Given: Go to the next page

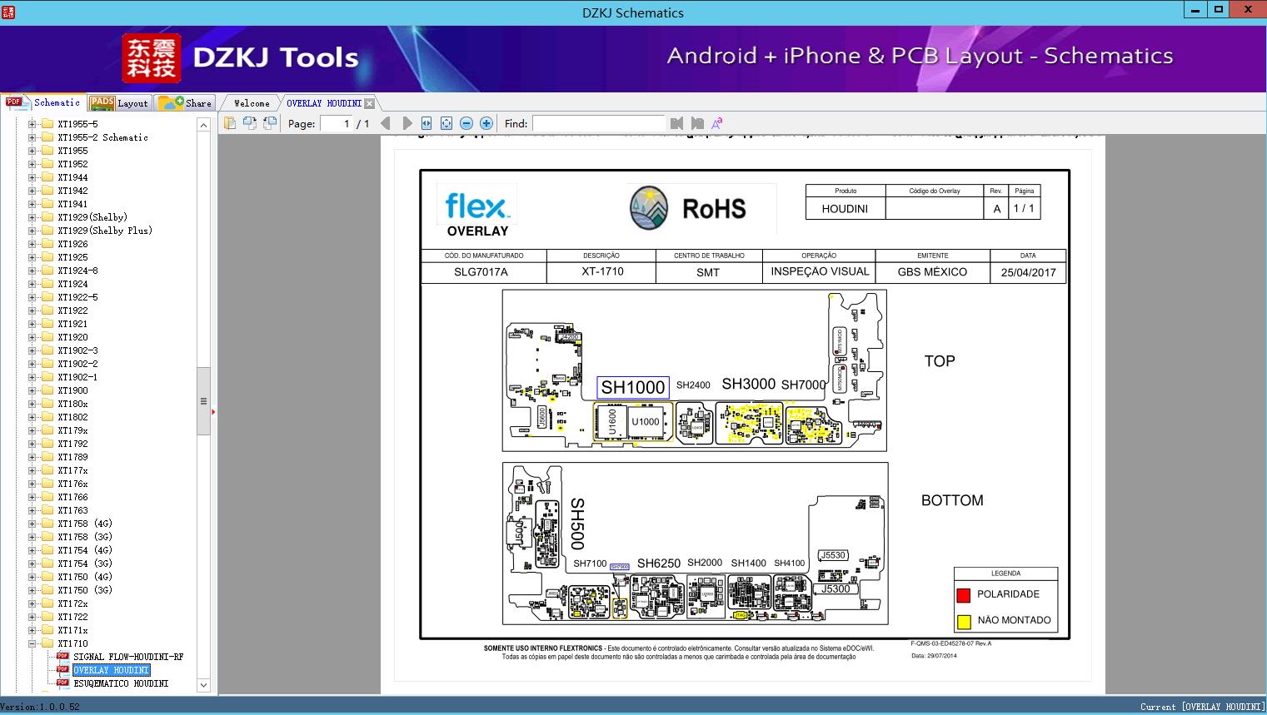Looking at the screenshot, I should pyautogui.click(x=407, y=123).
